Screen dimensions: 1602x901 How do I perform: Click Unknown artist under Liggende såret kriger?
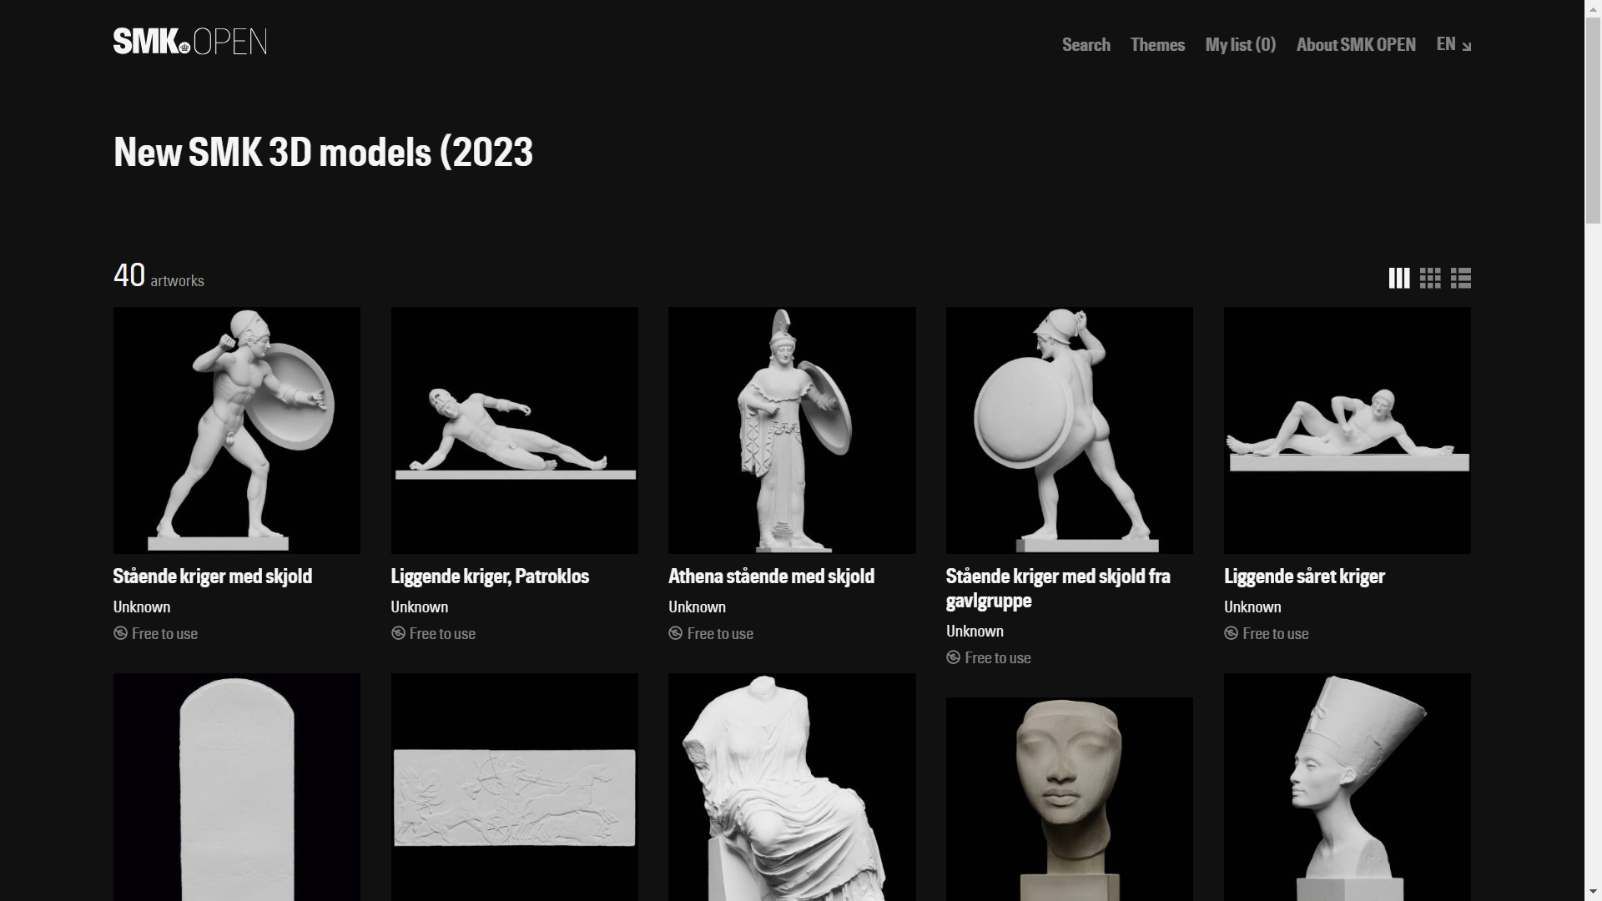pyautogui.click(x=1252, y=607)
